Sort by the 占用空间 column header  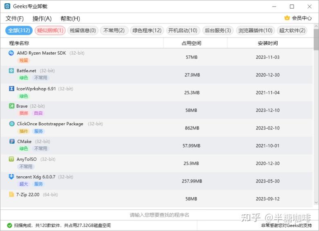pyautogui.click(x=191, y=43)
